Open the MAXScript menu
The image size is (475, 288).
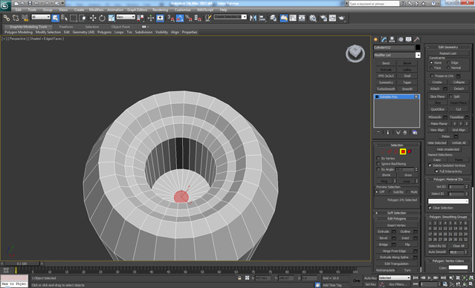[205, 10]
